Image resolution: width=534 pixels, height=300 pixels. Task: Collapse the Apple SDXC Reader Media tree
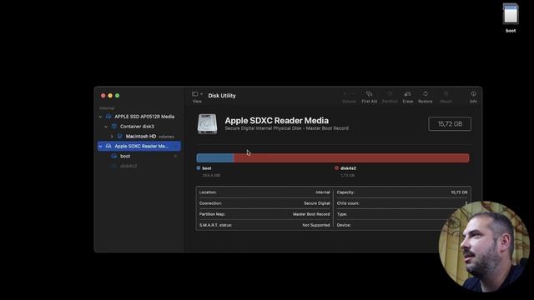[100, 147]
